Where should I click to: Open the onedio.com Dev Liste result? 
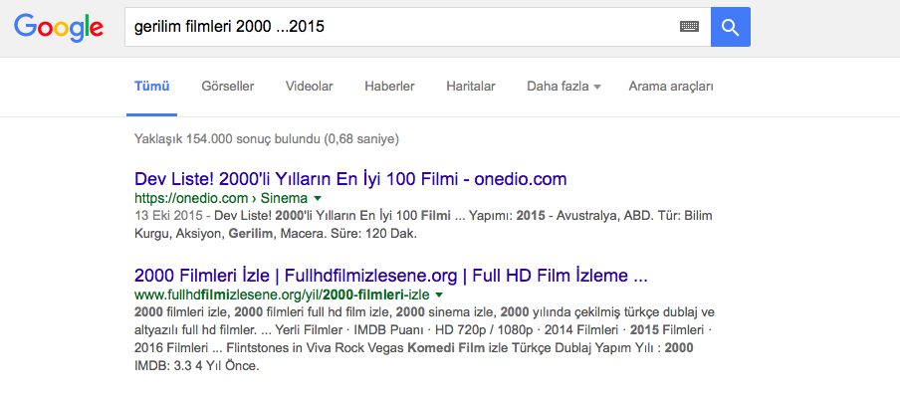tap(350, 179)
